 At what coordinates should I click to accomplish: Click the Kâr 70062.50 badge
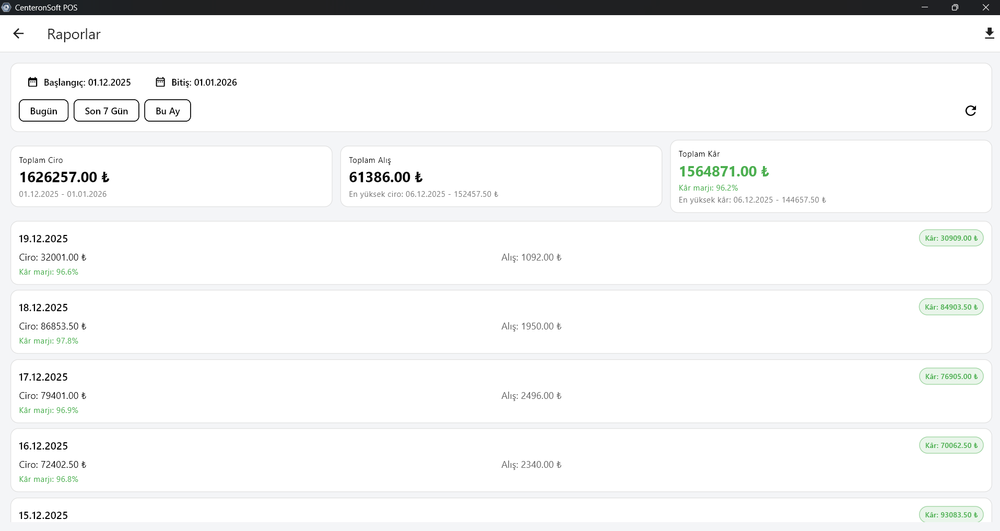(x=951, y=445)
